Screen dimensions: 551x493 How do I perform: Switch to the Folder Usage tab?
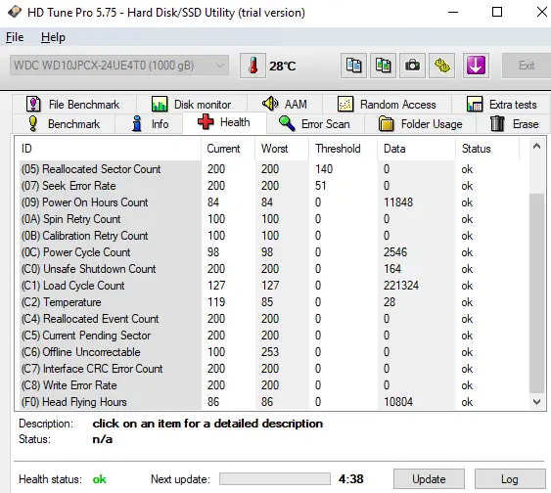pyautogui.click(x=421, y=124)
